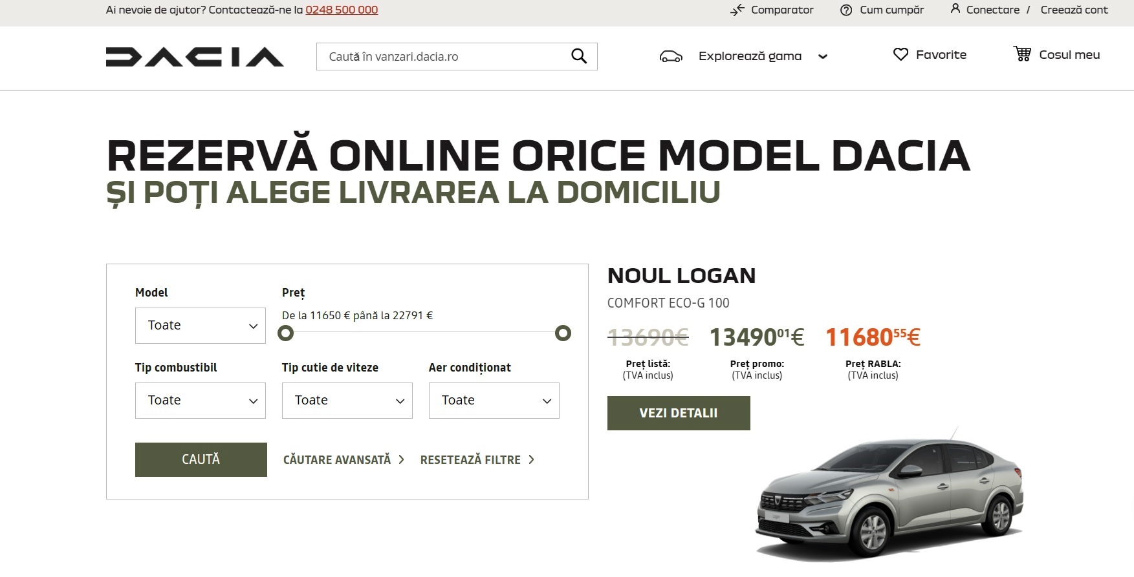
Task: Click the user account icon
Action: [x=955, y=9]
